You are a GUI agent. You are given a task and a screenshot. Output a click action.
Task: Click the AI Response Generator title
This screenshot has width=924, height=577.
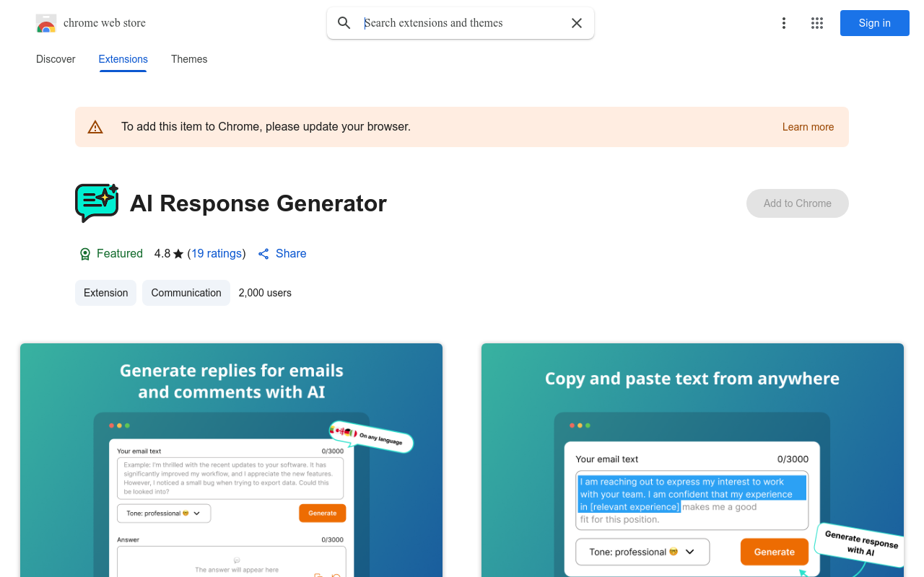click(x=258, y=203)
